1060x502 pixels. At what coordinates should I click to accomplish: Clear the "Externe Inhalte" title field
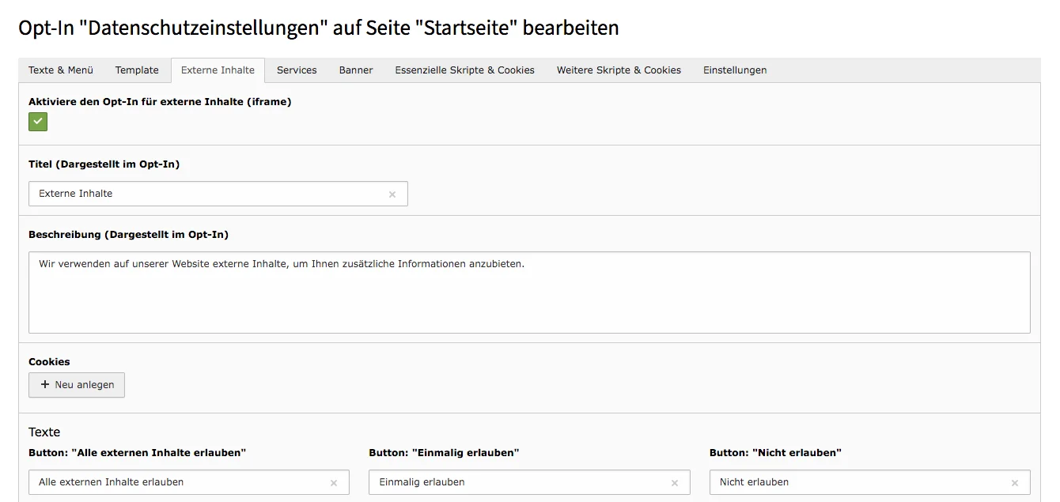[392, 194]
